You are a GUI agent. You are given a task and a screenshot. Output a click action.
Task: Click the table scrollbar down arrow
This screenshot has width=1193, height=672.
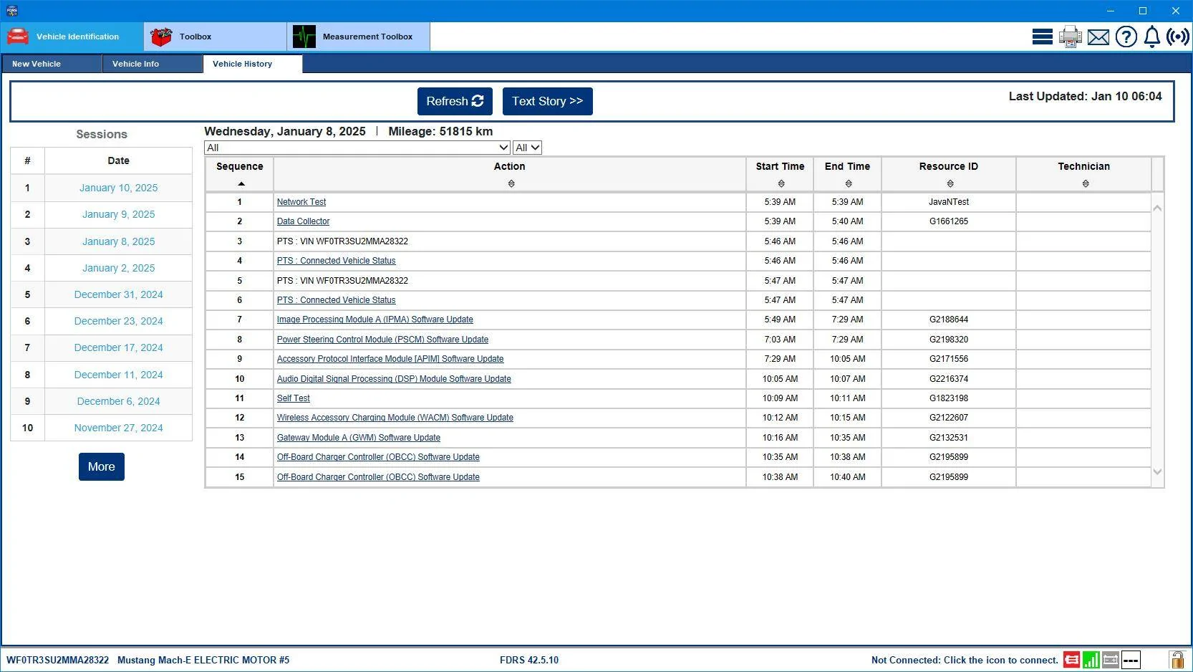point(1157,472)
